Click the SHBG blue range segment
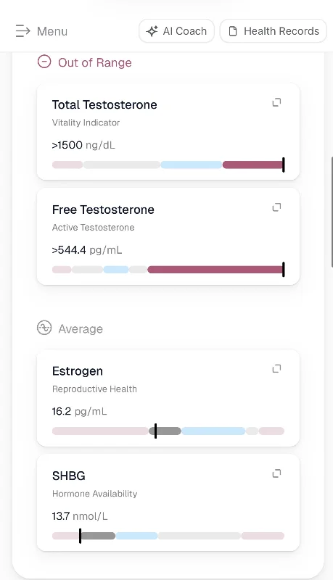The image size is (333, 580). click(x=136, y=536)
